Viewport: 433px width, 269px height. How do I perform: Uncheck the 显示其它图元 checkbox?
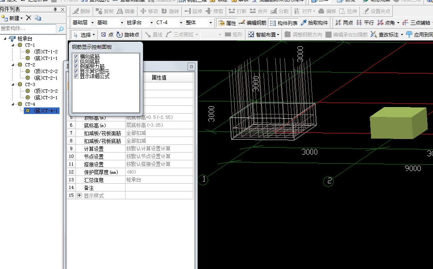[x=76, y=71]
